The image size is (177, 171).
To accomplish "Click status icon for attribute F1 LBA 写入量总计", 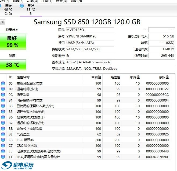I will tap(3, 157).
